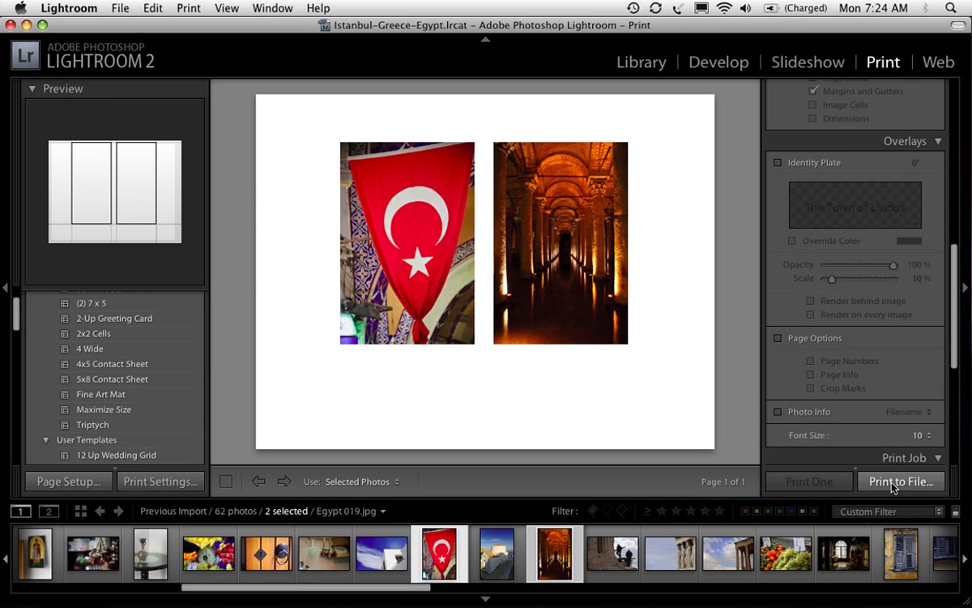Switch to the Slideshow module

click(808, 62)
